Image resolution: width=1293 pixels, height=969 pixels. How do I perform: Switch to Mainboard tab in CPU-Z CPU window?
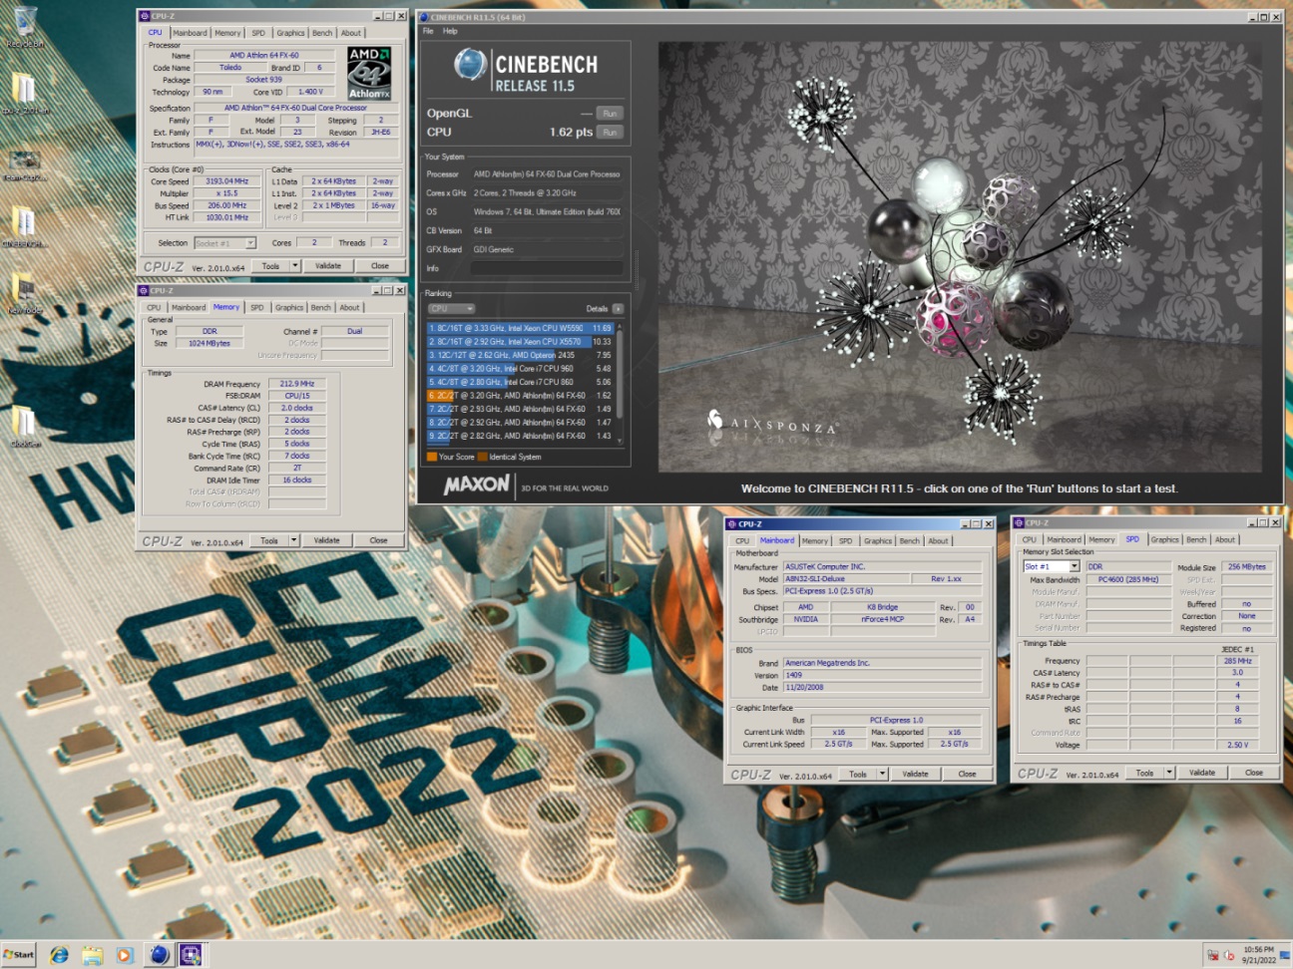[x=190, y=33]
